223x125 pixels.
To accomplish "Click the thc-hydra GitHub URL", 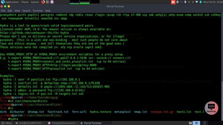I will (34, 33).
